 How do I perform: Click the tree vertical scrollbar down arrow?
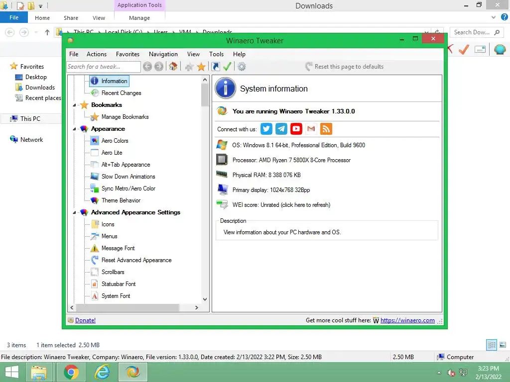(205, 299)
